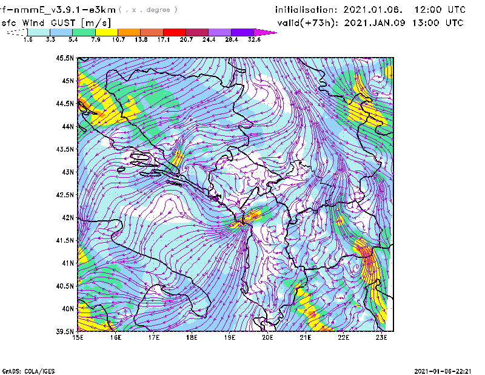Click the "44N" latitude label
The width and height of the screenshot is (485, 375).
[68, 126]
